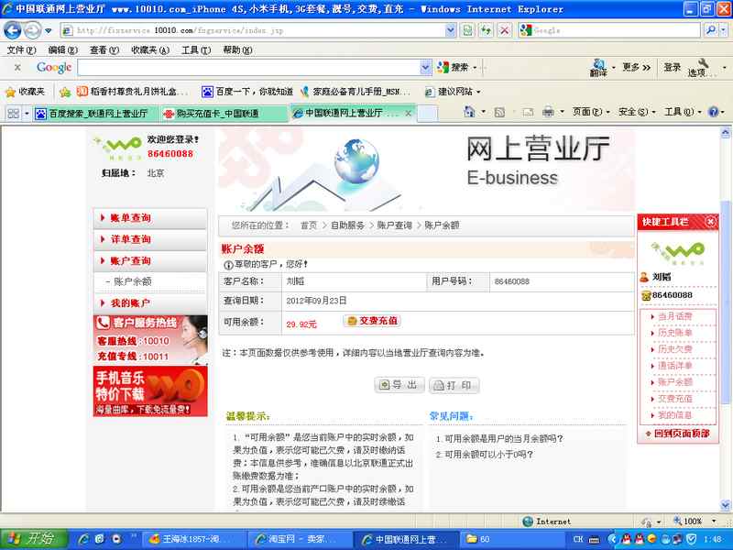Open the Quick Tabs grid icon
This screenshot has width=733, height=550.
(14, 113)
